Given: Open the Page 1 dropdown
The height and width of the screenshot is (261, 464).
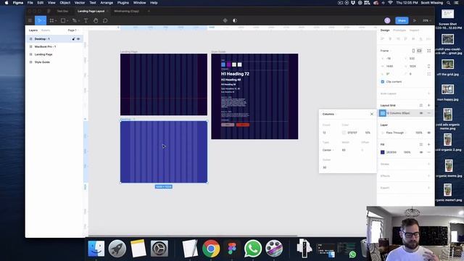Looking at the screenshot, I should (73, 30).
